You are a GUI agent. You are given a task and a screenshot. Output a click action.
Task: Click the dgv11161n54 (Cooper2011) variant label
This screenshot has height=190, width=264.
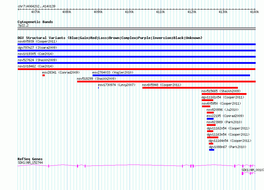click(x=223, y=97)
